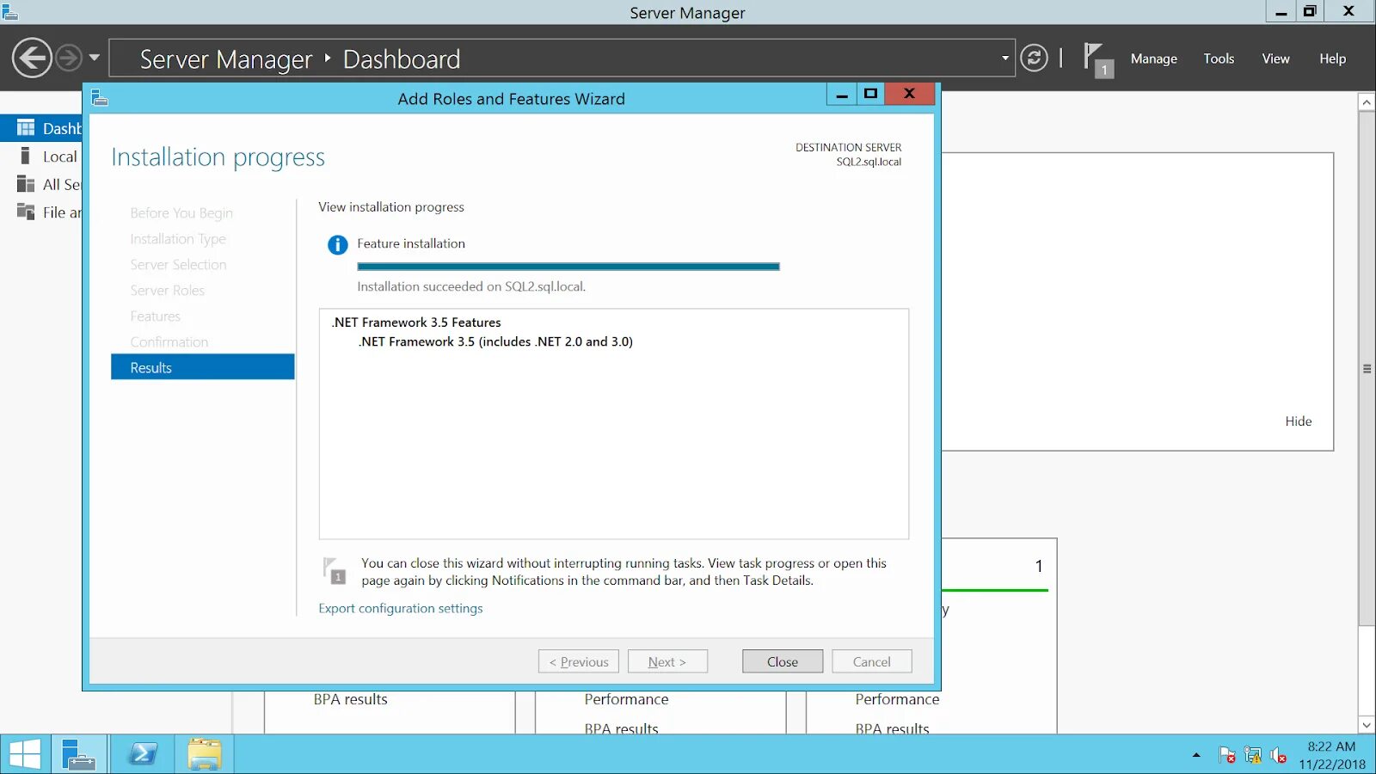Screen dimensions: 1376x774
Task: Click the forward navigation arrow in Server Manager
Action: point(69,58)
